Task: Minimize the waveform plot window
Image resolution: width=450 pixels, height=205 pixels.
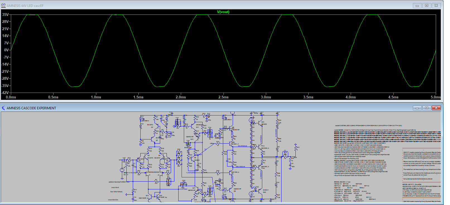Action: click(417, 6)
